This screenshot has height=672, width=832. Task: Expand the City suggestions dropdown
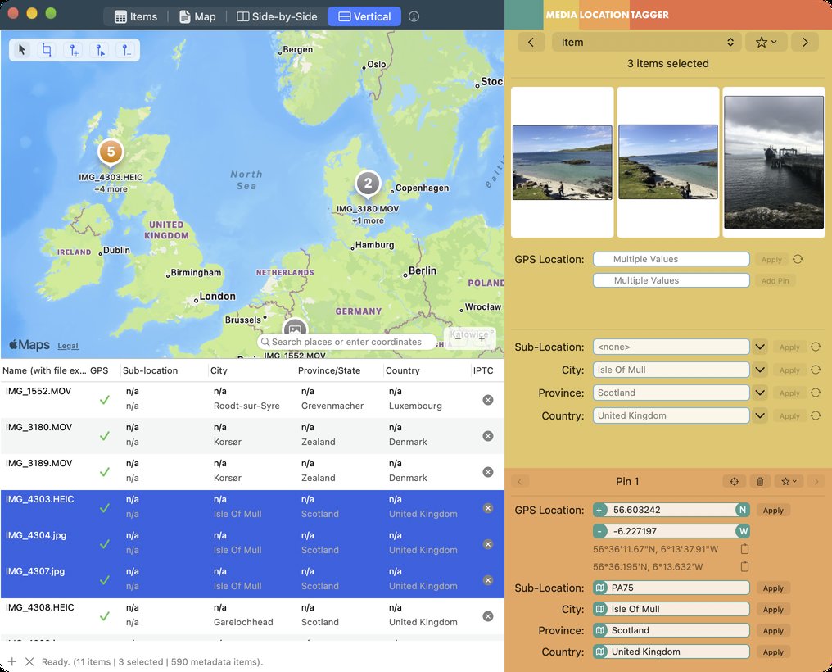760,370
